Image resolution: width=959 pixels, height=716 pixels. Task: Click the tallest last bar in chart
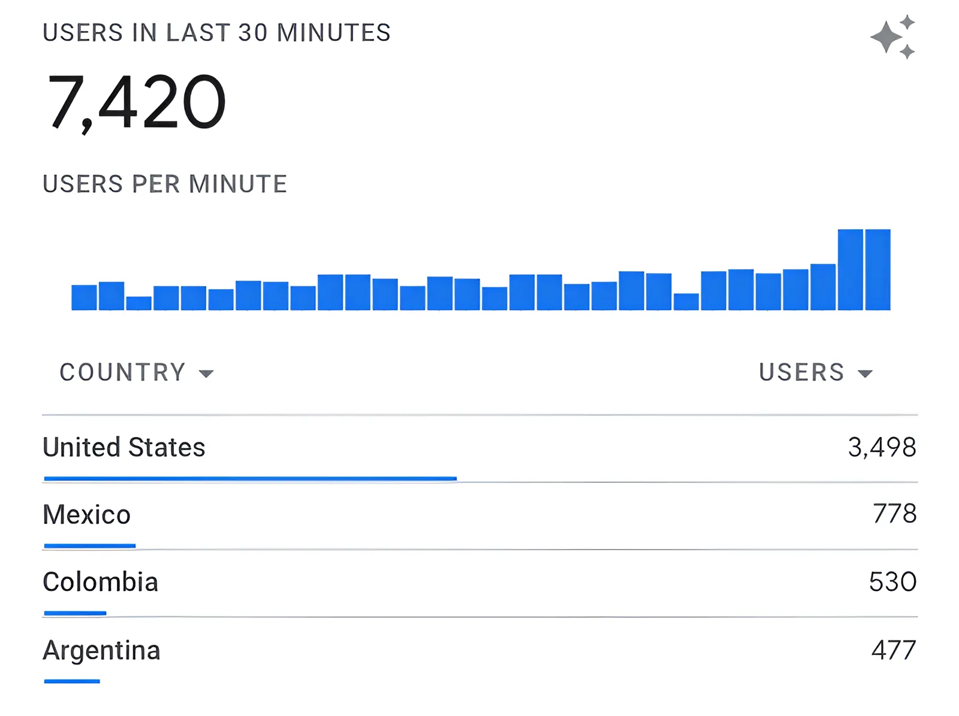coord(877,269)
